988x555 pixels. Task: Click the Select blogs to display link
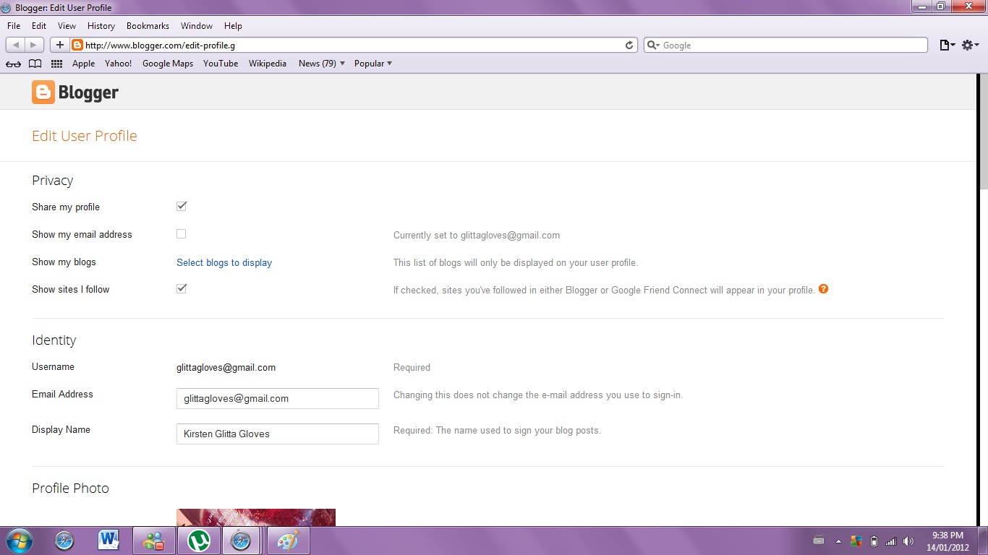click(224, 262)
